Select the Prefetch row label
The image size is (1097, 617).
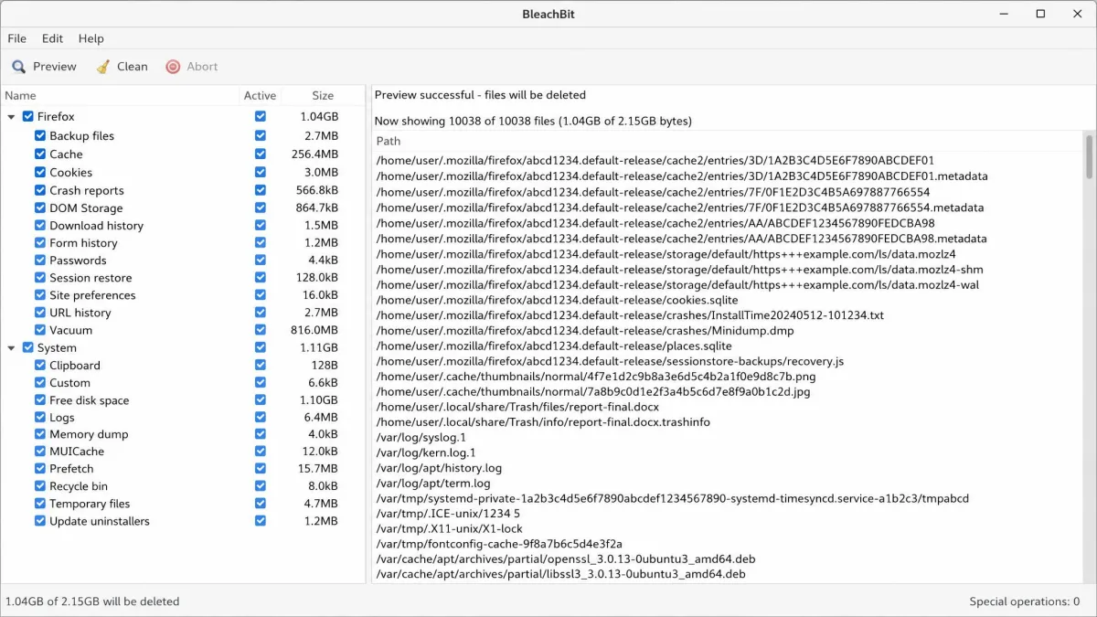click(x=71, y=469)
